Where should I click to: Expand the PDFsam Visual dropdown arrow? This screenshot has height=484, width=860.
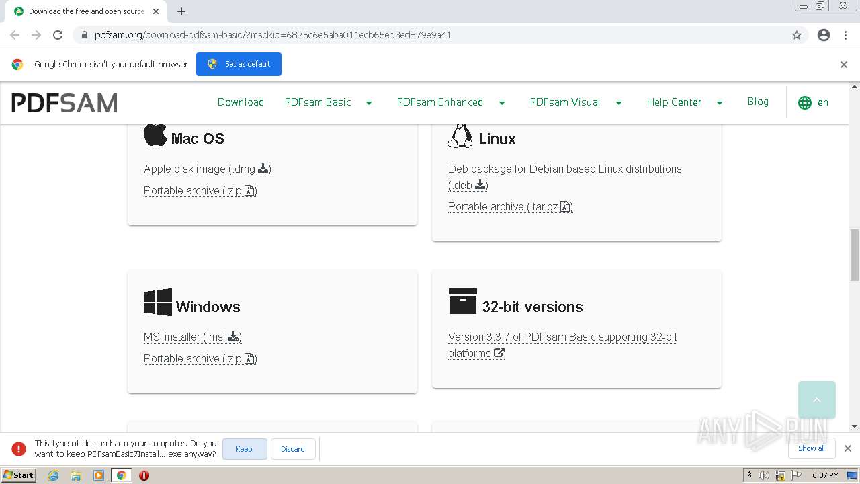point(619,103)
